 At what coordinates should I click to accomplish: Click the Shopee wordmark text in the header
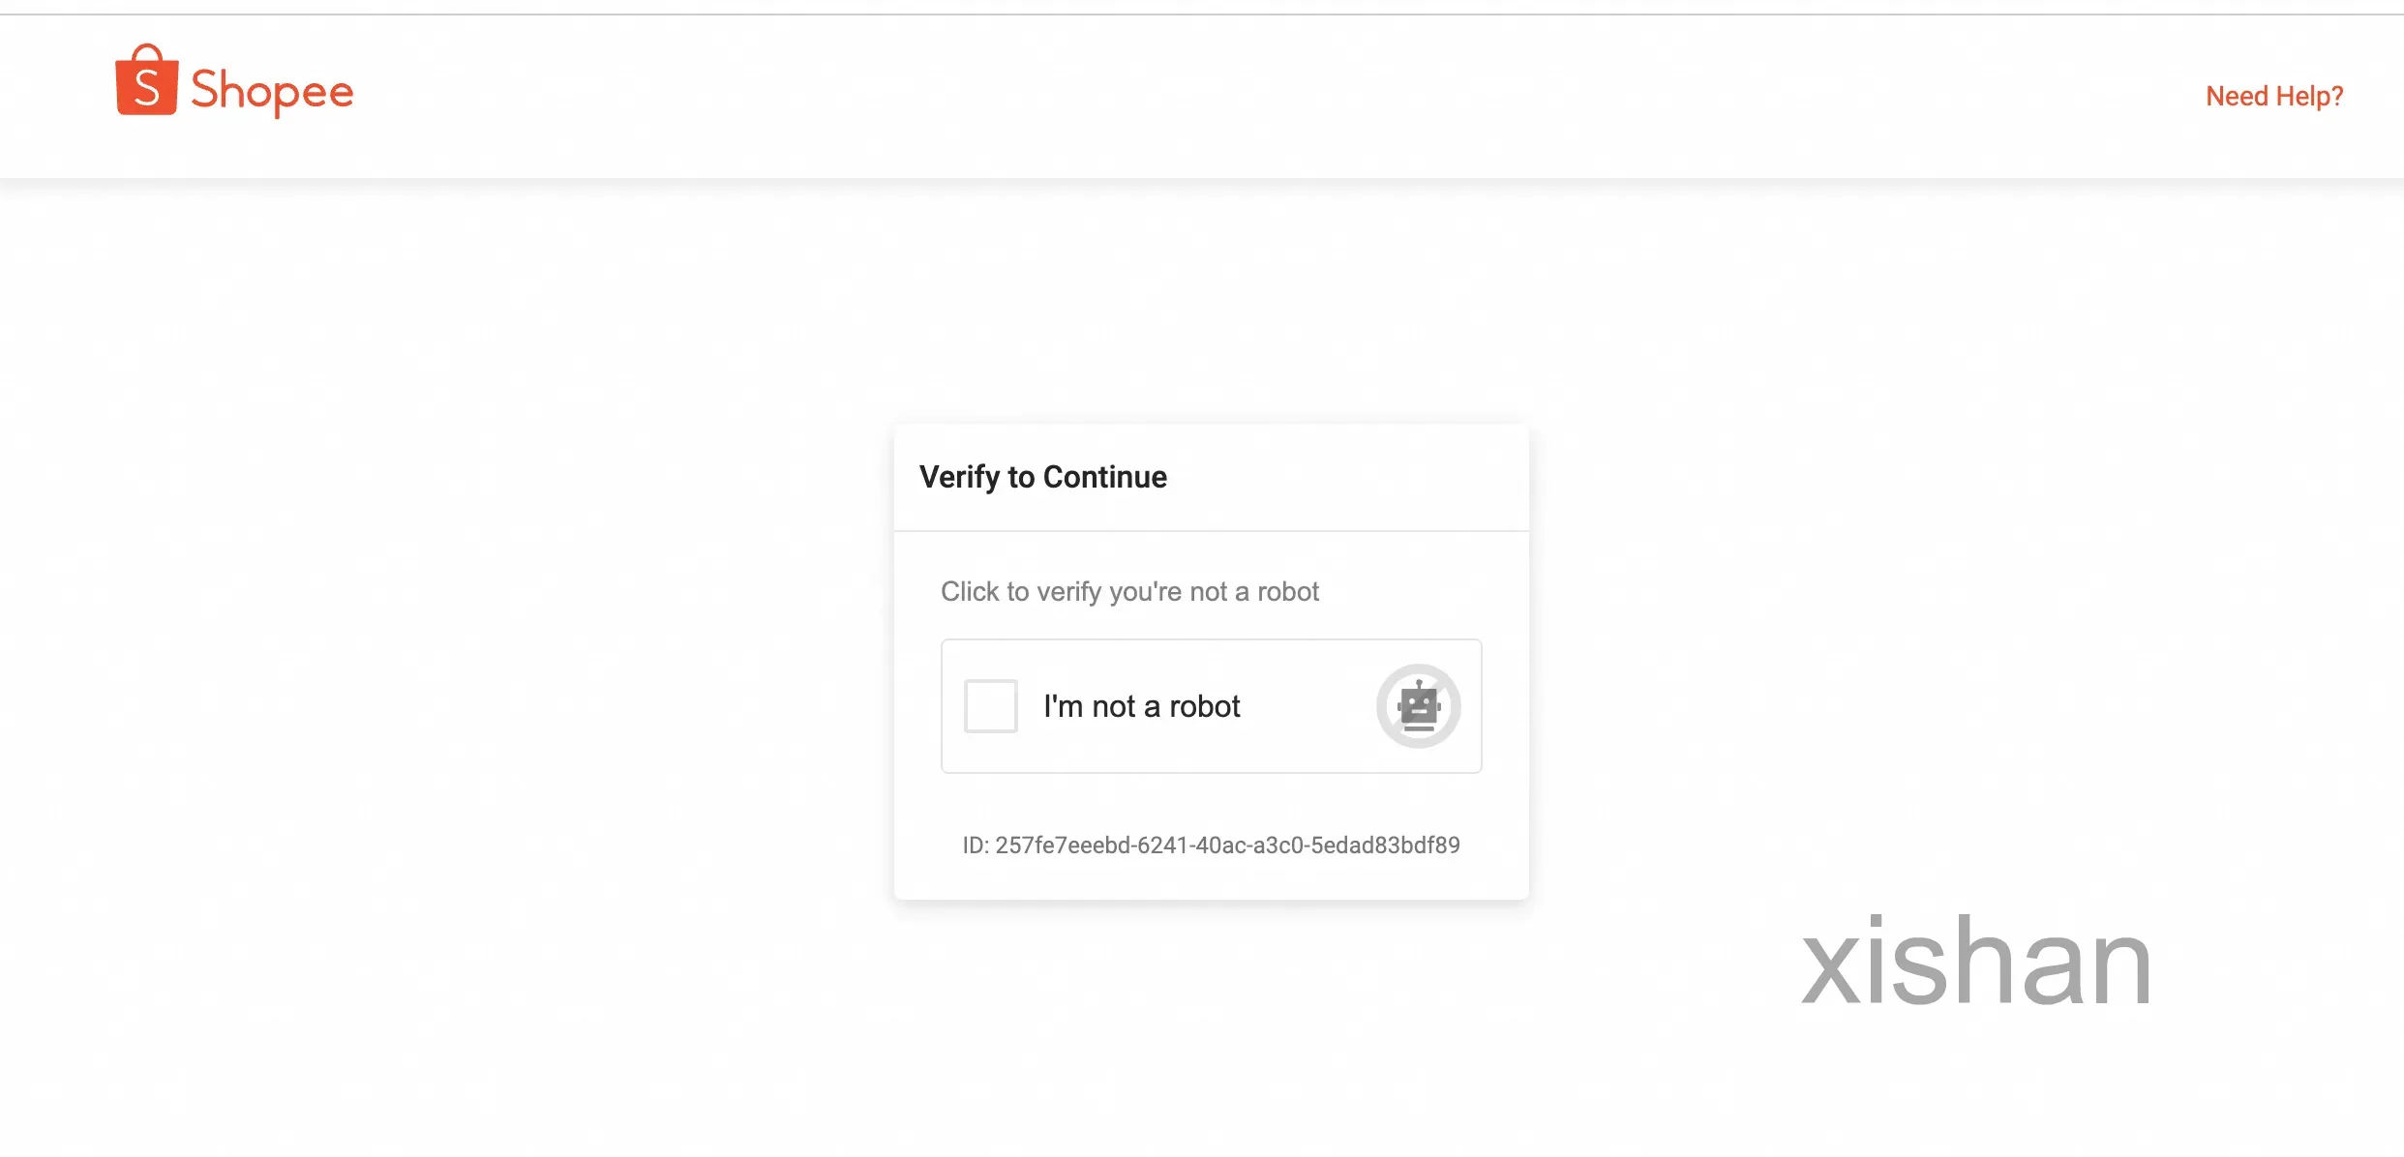tap(272, 91)
